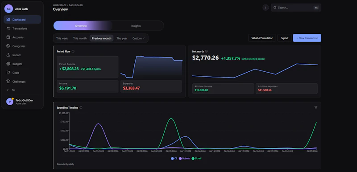The image size is (357, 172).
Task: Open the Accounts menu label
Action: [x=18, y=37]
